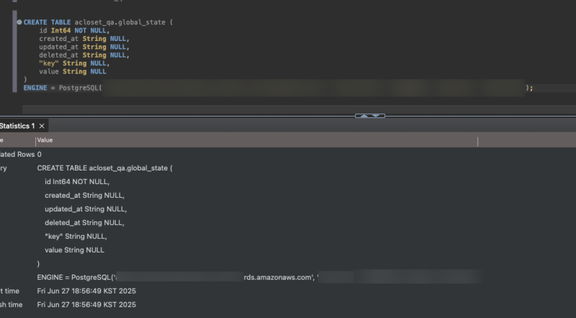Viewport: 576px width, 318px height.
Task: Select the Updated Rows value 0 cell
Action: click(x=40, y=154)
